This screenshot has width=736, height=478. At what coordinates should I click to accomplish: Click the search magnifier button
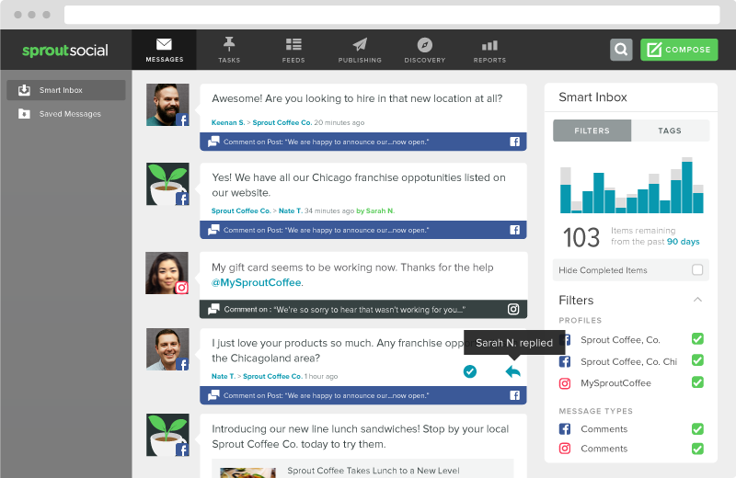[621, 50]
